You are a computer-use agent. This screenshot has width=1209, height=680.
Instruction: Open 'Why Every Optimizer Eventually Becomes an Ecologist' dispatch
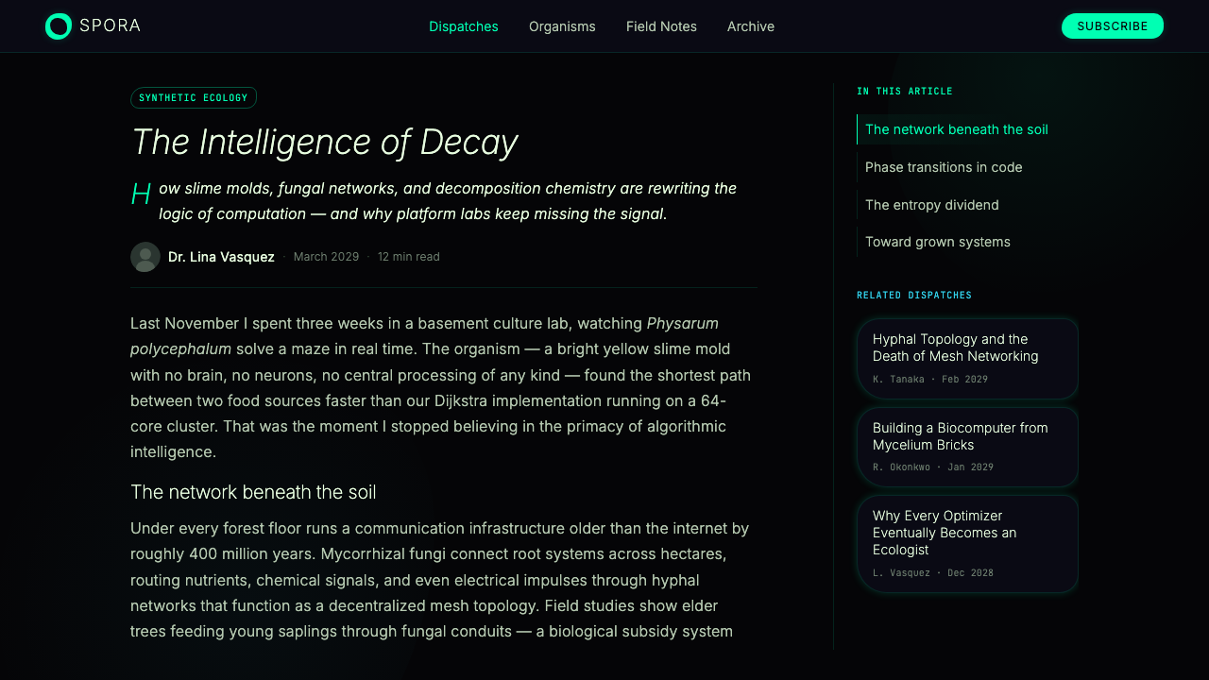tap(967, 544)
